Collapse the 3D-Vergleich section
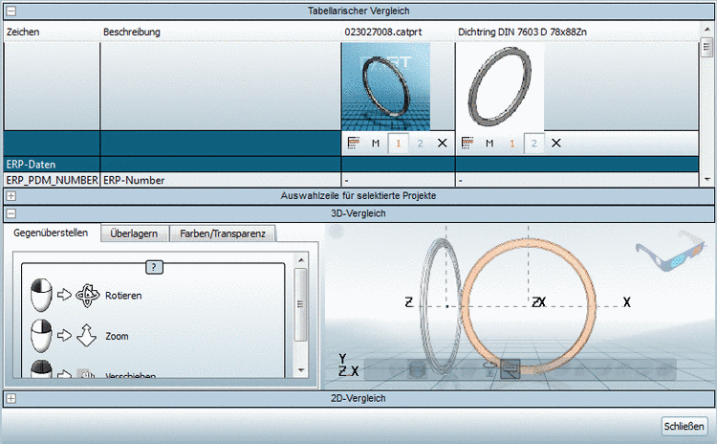 pyautogui.click(x=11, y=213)
